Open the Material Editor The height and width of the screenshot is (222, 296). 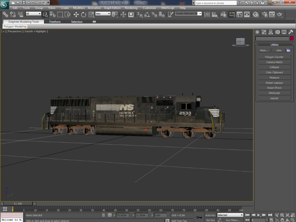click(256, 14)
